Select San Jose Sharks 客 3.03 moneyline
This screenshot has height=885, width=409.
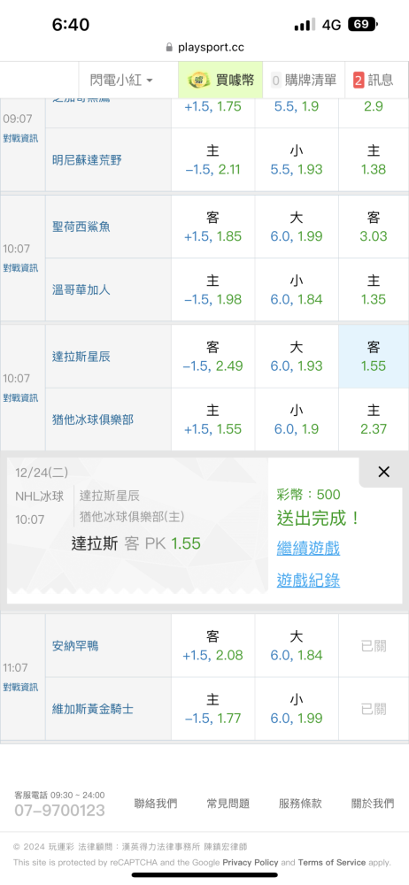point(374,227)
